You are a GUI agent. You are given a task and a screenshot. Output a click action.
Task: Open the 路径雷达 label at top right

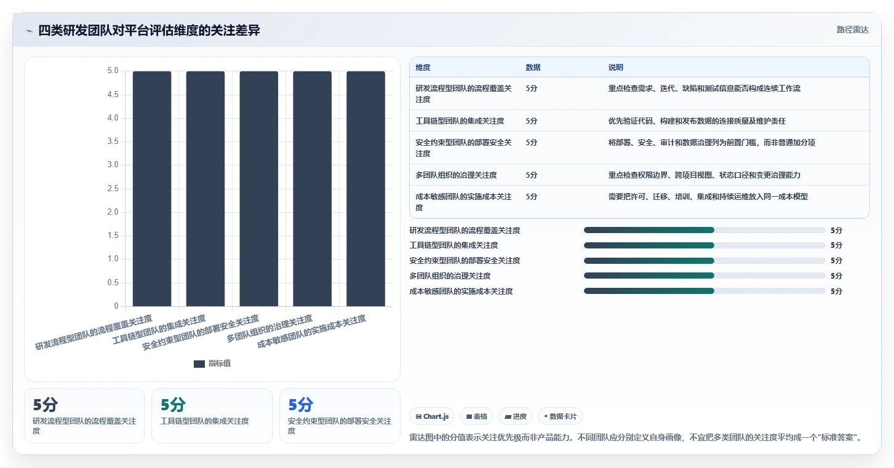pos(852,30)
